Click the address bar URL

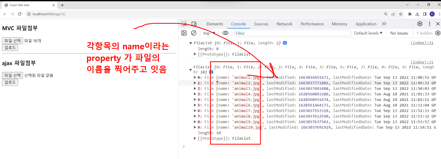click(49, 14)
